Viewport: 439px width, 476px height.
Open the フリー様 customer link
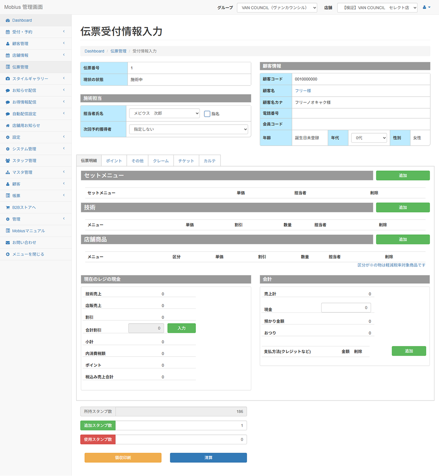[x=303, y=90]
